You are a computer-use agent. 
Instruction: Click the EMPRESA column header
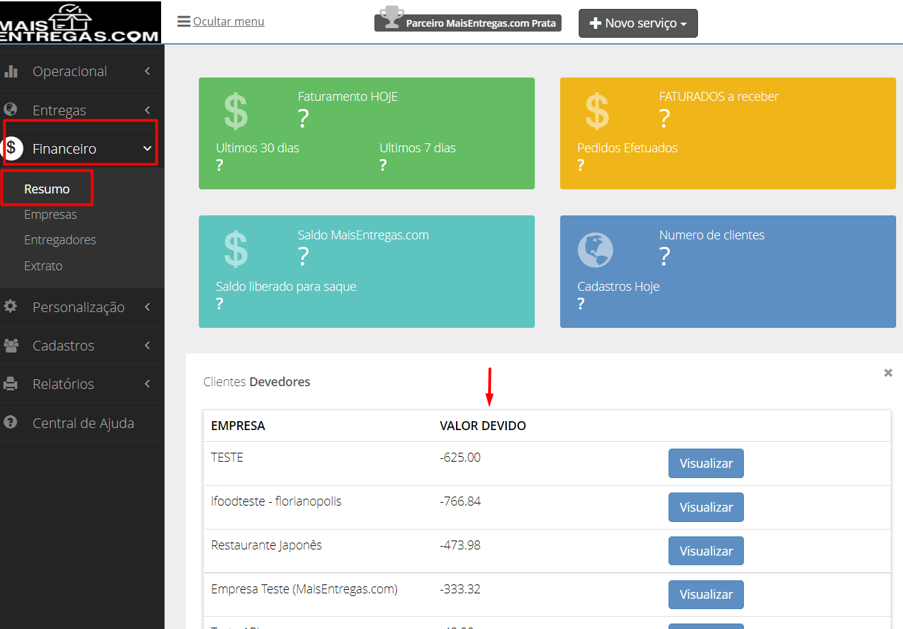coord(238,426)
